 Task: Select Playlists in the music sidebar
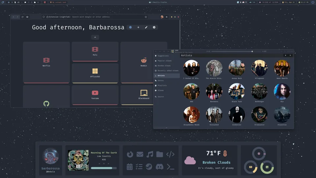coord(167,86)
